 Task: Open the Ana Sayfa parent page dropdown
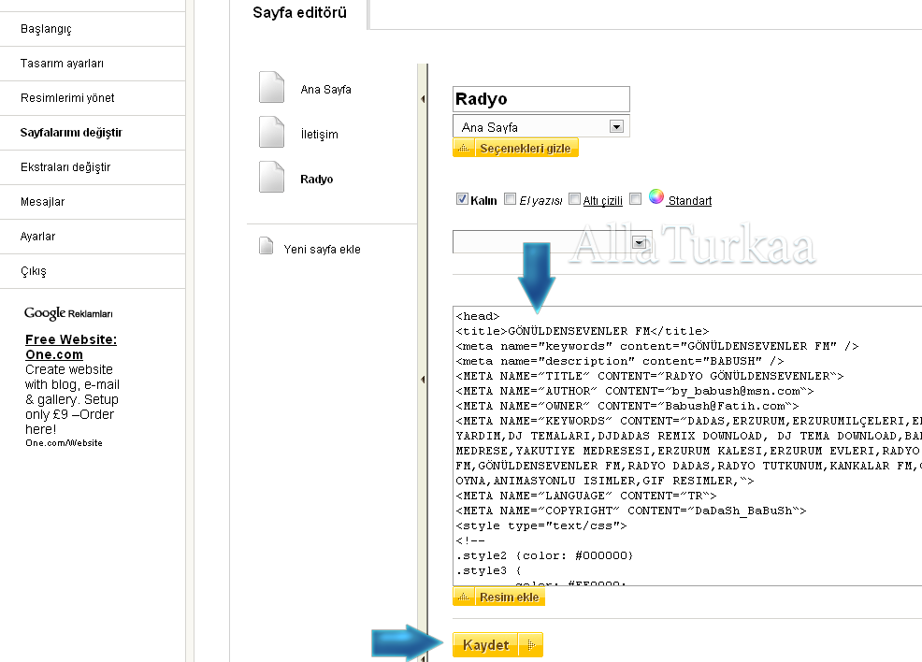616,126
